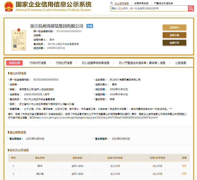Image resolution: width=197 pixels, height=180 pixels.
Task: Click the 信息分享 button
Action: click(174, 35)
